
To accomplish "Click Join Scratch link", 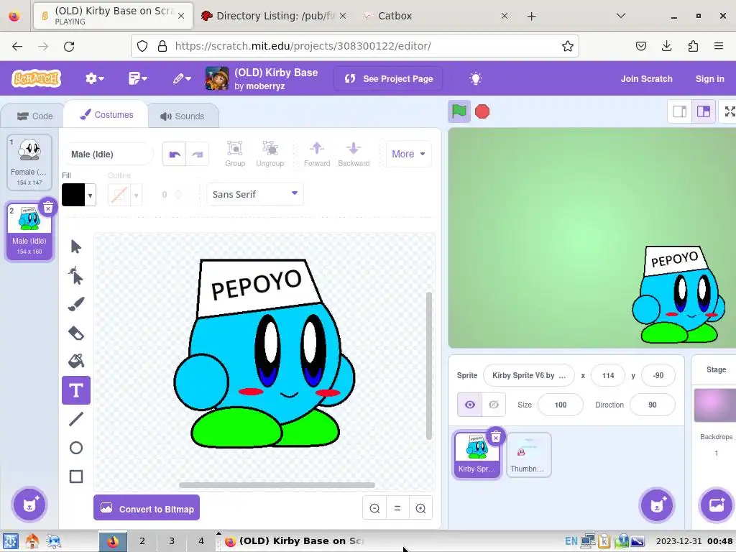I will tap(646, 79).
